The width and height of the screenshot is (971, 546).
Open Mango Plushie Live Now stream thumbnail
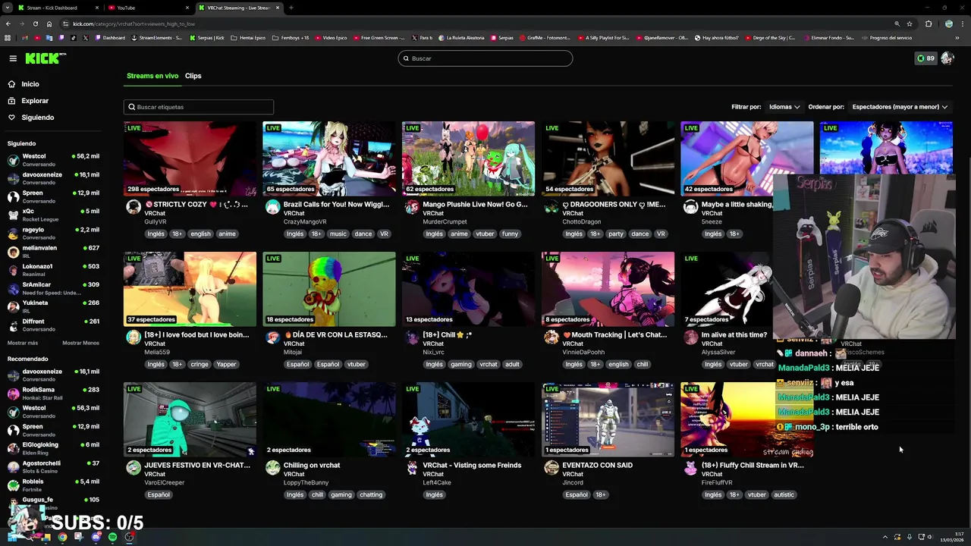[468, 158]
